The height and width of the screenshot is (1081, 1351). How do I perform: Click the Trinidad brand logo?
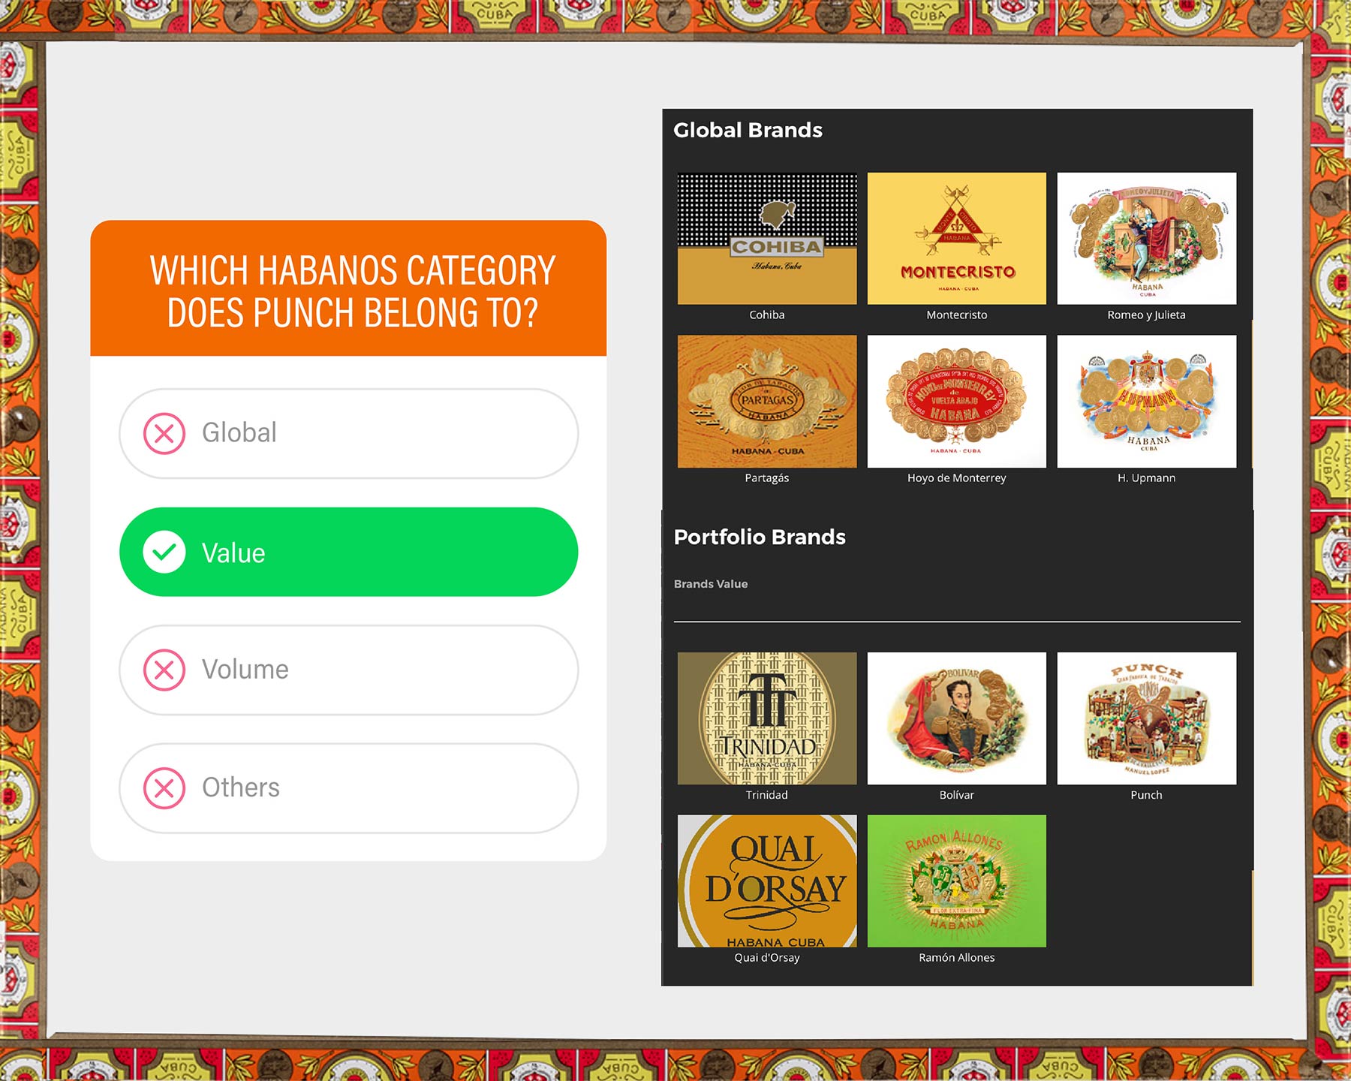[766, 718]
